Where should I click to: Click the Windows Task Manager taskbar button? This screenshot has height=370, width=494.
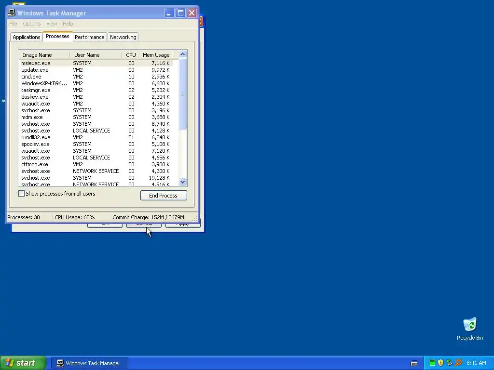[x=89, y=363]
